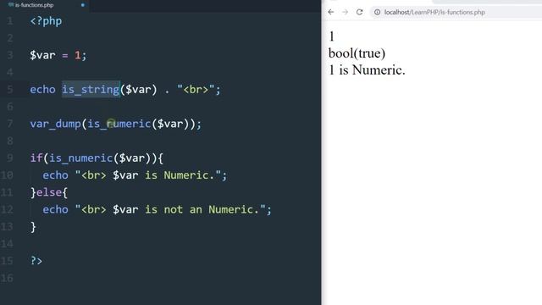This screenshot has height=305, width=542.
Task: Click 'var_dump' on line 7
Action: coord(55,124)
